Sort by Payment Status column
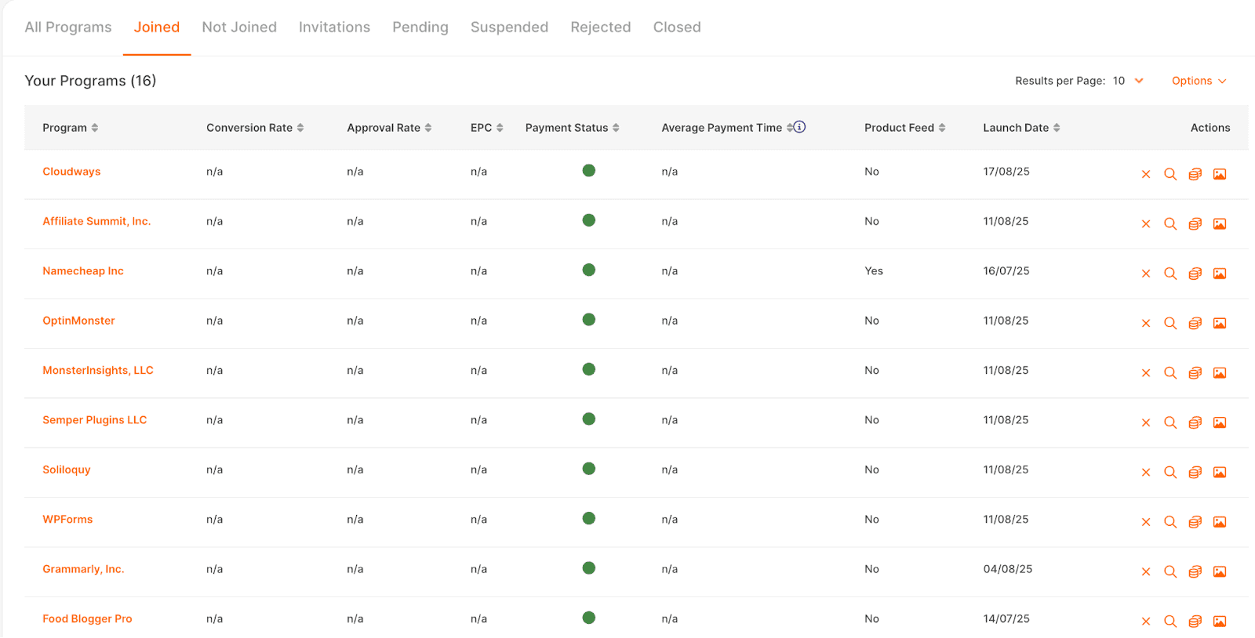 click(x=572, y=128)
